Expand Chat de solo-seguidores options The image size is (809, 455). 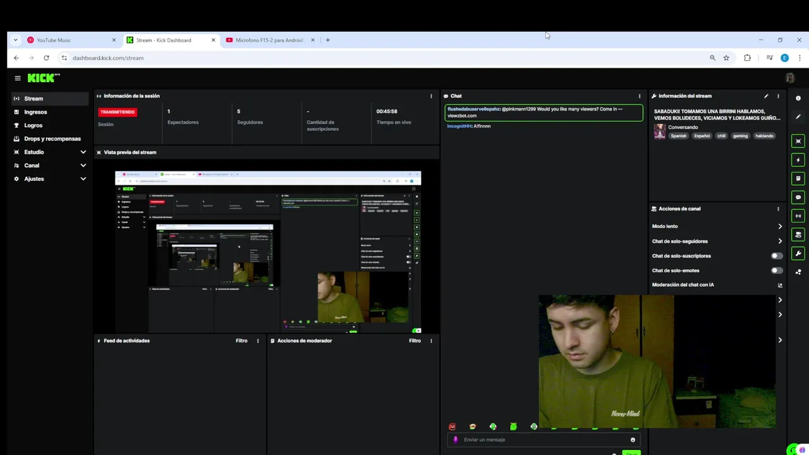(x=780, y=241)
